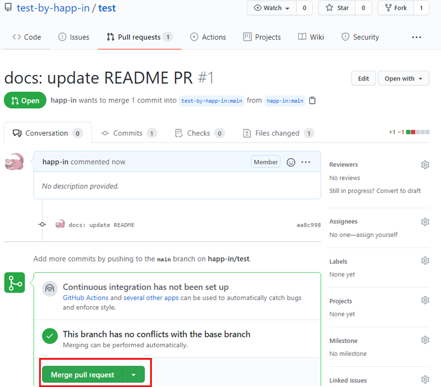Star this repository
Viewport: 441px width, 387px height.
(x=337, y=8)
